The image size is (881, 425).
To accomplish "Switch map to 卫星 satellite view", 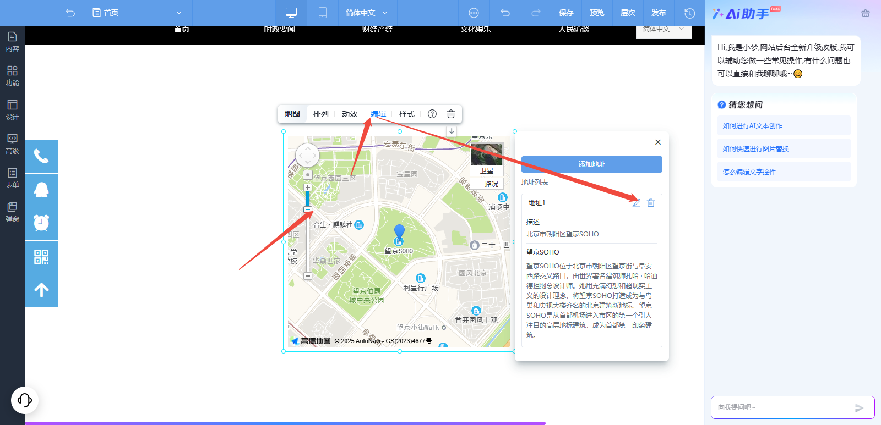I will pyautogui.click(x=487, y=159).
